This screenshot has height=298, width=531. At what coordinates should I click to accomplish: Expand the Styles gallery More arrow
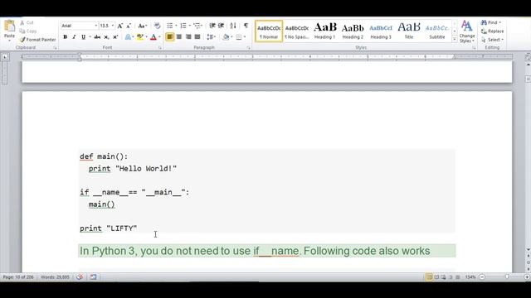pyautogui.click(x=455, y=40)
